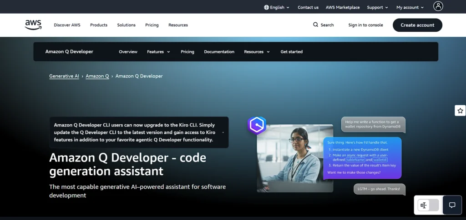This screenshot has width=466, height=220.
Task: Expand the Resources dropdown in subnav
Action: click(x=257, y=52)
